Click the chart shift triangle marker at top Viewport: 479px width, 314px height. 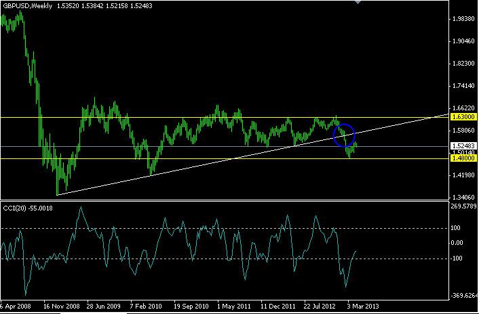click(x=358, y=2)
